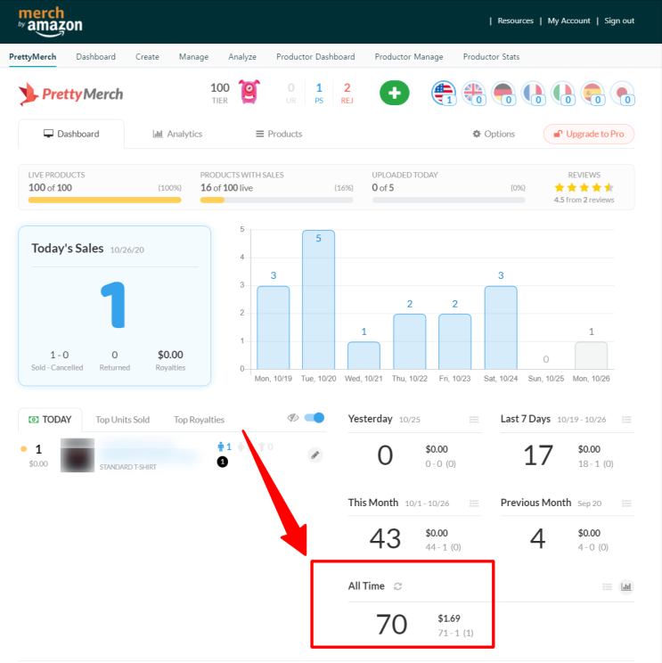Click the black circle badge with 1
662x663 pixels.
[x=223, y=462]
